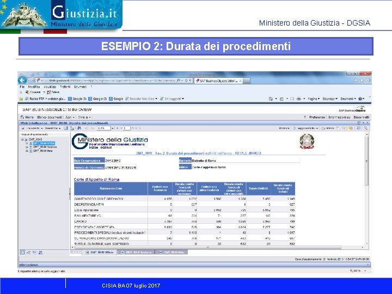Viewport: 392px width, 294px height.
Task: Click the print icon in the report toolbar
Action: (x=72, y=128)
